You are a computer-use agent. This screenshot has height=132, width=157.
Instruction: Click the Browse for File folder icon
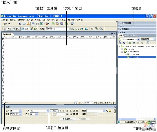(x=110, y=111)
